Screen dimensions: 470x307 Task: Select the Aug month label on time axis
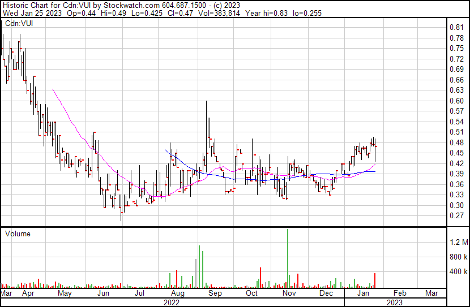pyautogui.click(x=177, y=293)
